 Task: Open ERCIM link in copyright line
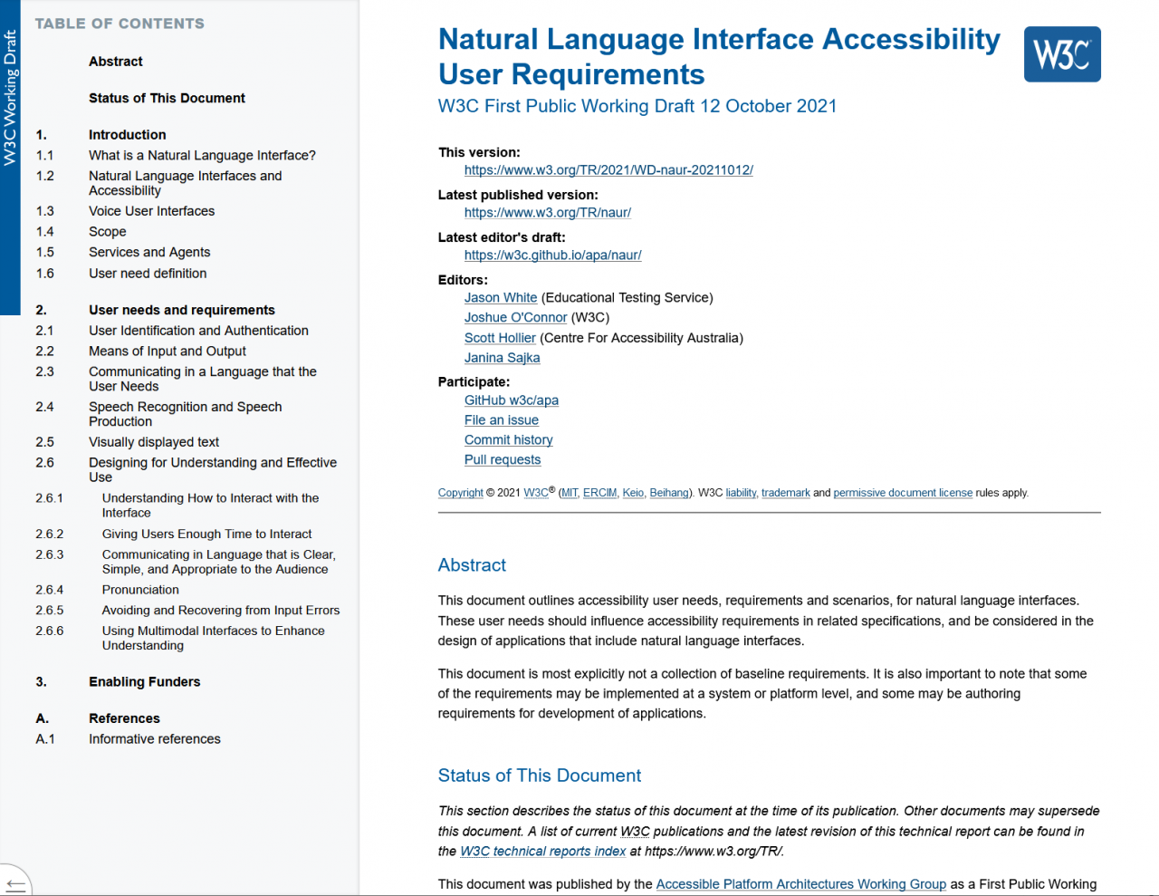599,493
